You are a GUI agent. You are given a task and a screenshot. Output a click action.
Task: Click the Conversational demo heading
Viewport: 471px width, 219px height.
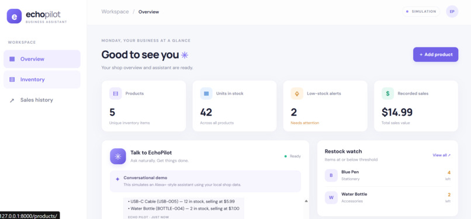(x=146, y=178)
